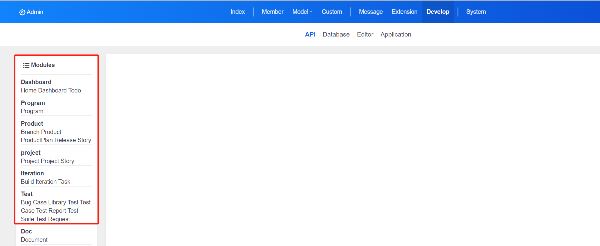Click the Todo module link
Viewport: 600px width, 246px height.
pos(75,90)
